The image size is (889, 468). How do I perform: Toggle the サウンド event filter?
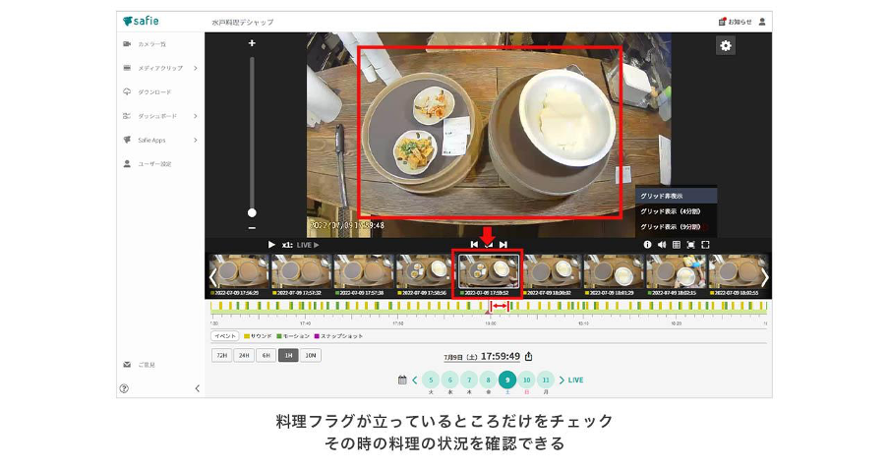click(258, 336)
